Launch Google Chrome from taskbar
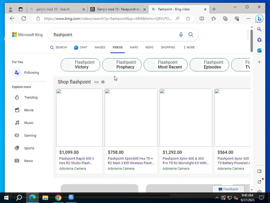The width and height of the screenshot is (270, 203). [58, 197]
